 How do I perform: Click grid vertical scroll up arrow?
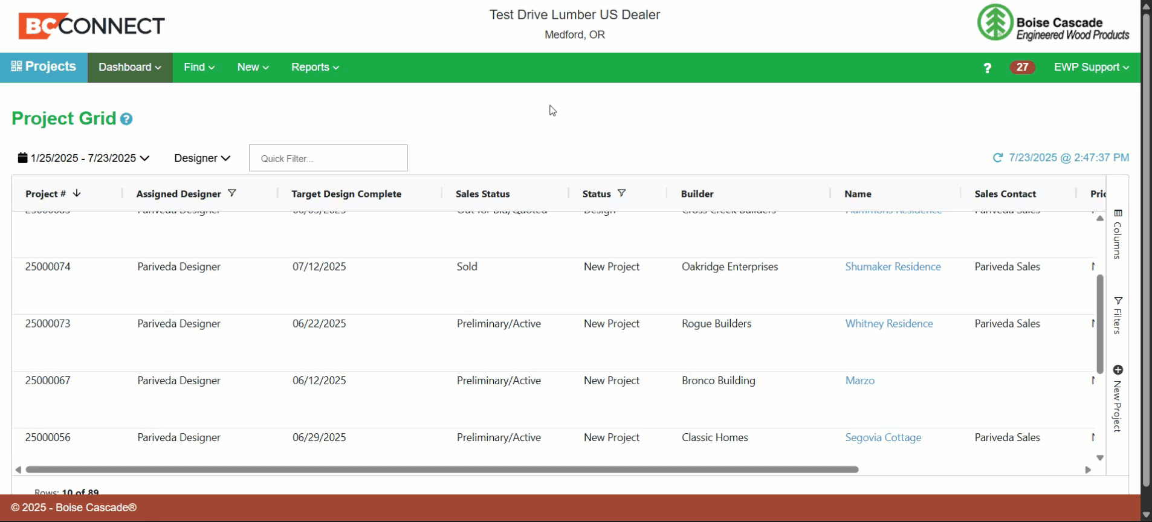pos(1100,218)
